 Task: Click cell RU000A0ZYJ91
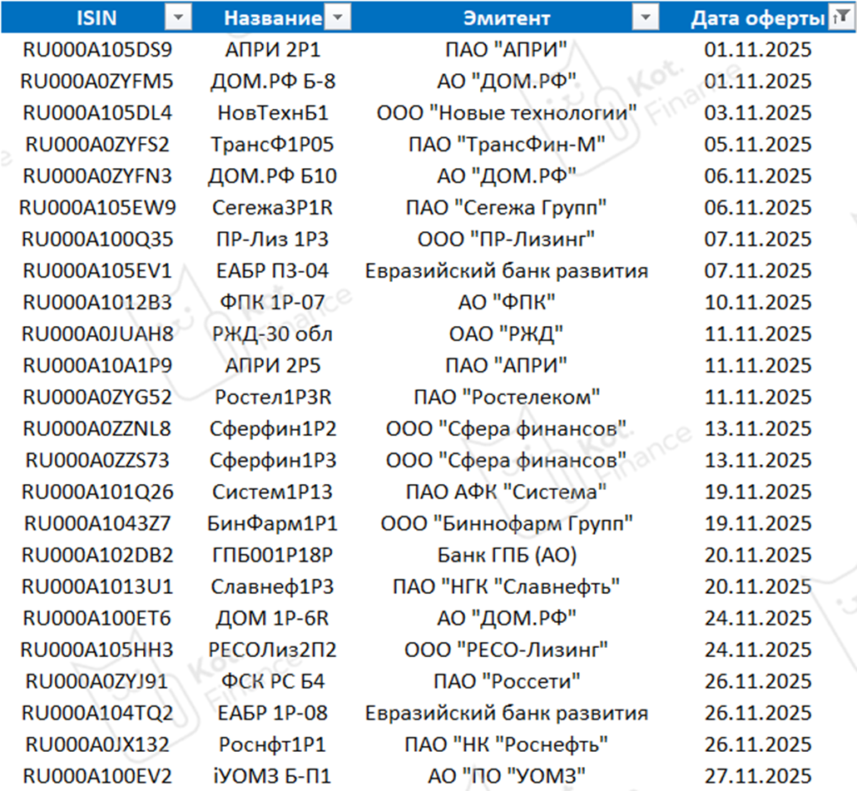pos(97,682)
